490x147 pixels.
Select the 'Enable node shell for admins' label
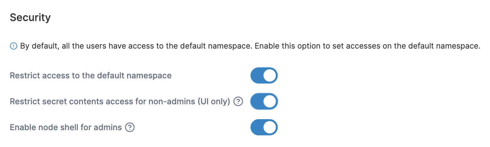point(66,128)
